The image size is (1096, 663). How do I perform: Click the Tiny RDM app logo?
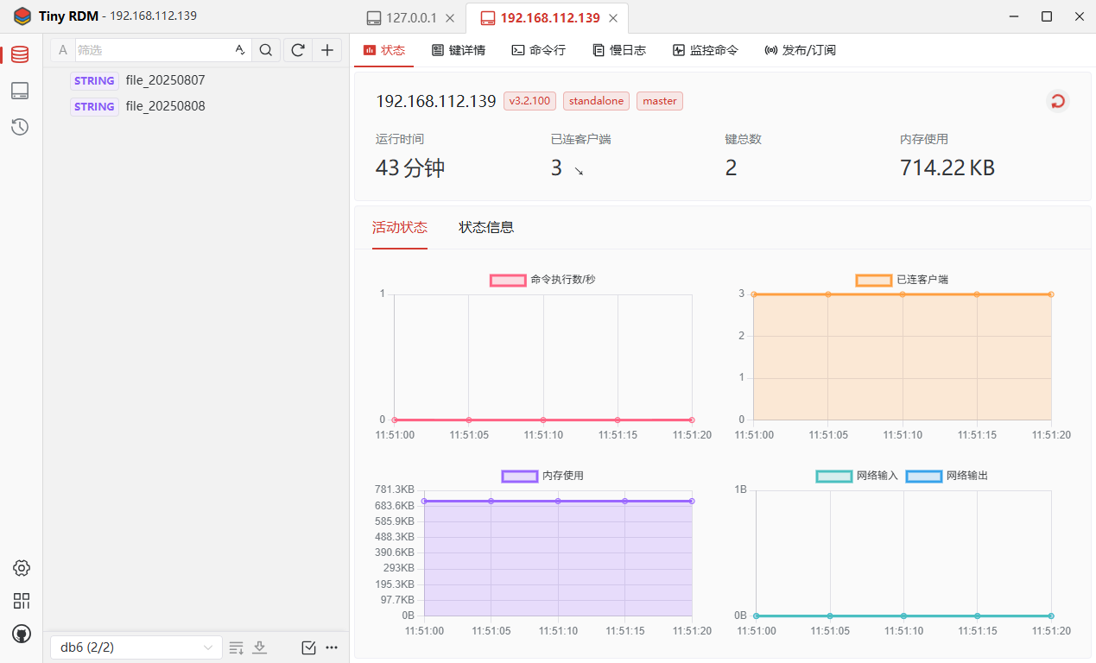(x=22, y=16)
